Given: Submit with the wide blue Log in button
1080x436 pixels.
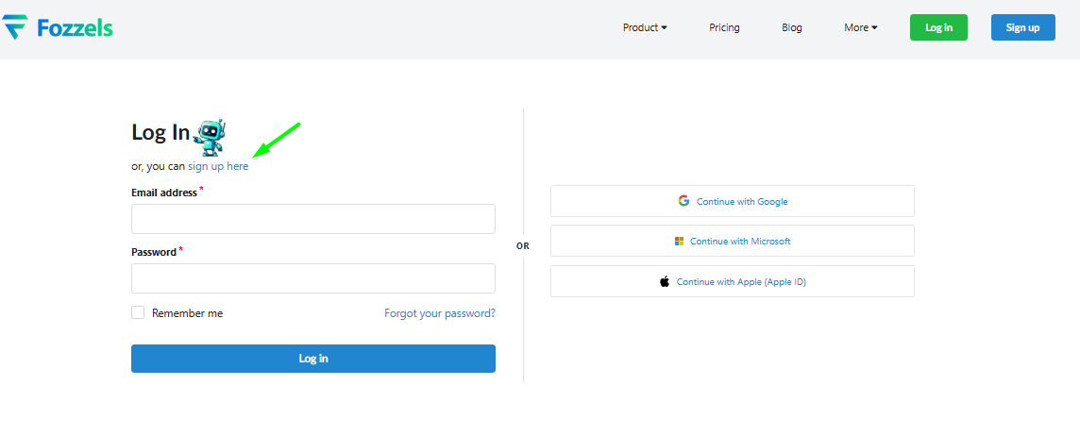Looking at the screenshot, I should click(312, 359).
